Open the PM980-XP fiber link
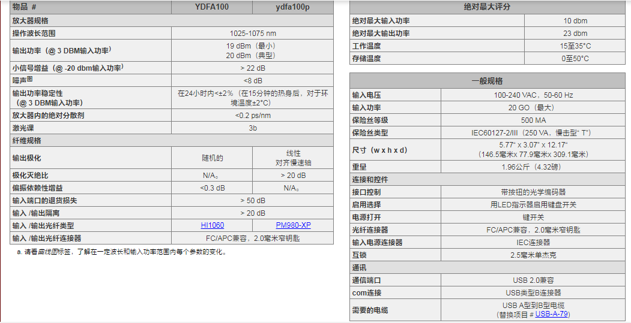This screenshot has width=631, height=323. tap(293, 225)
